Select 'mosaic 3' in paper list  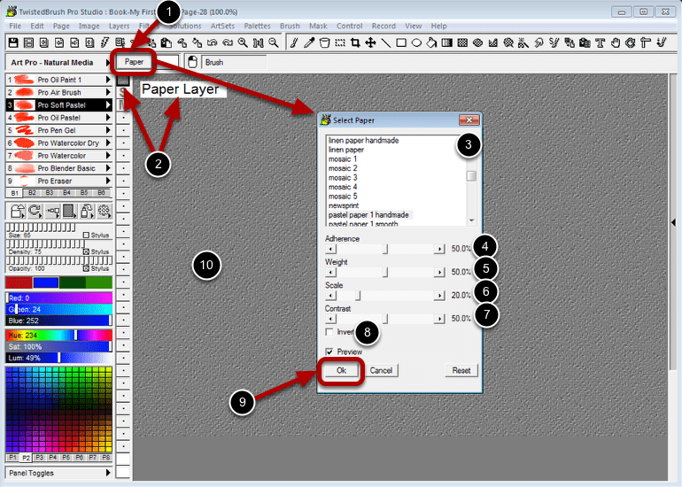[x=343, y=177]
